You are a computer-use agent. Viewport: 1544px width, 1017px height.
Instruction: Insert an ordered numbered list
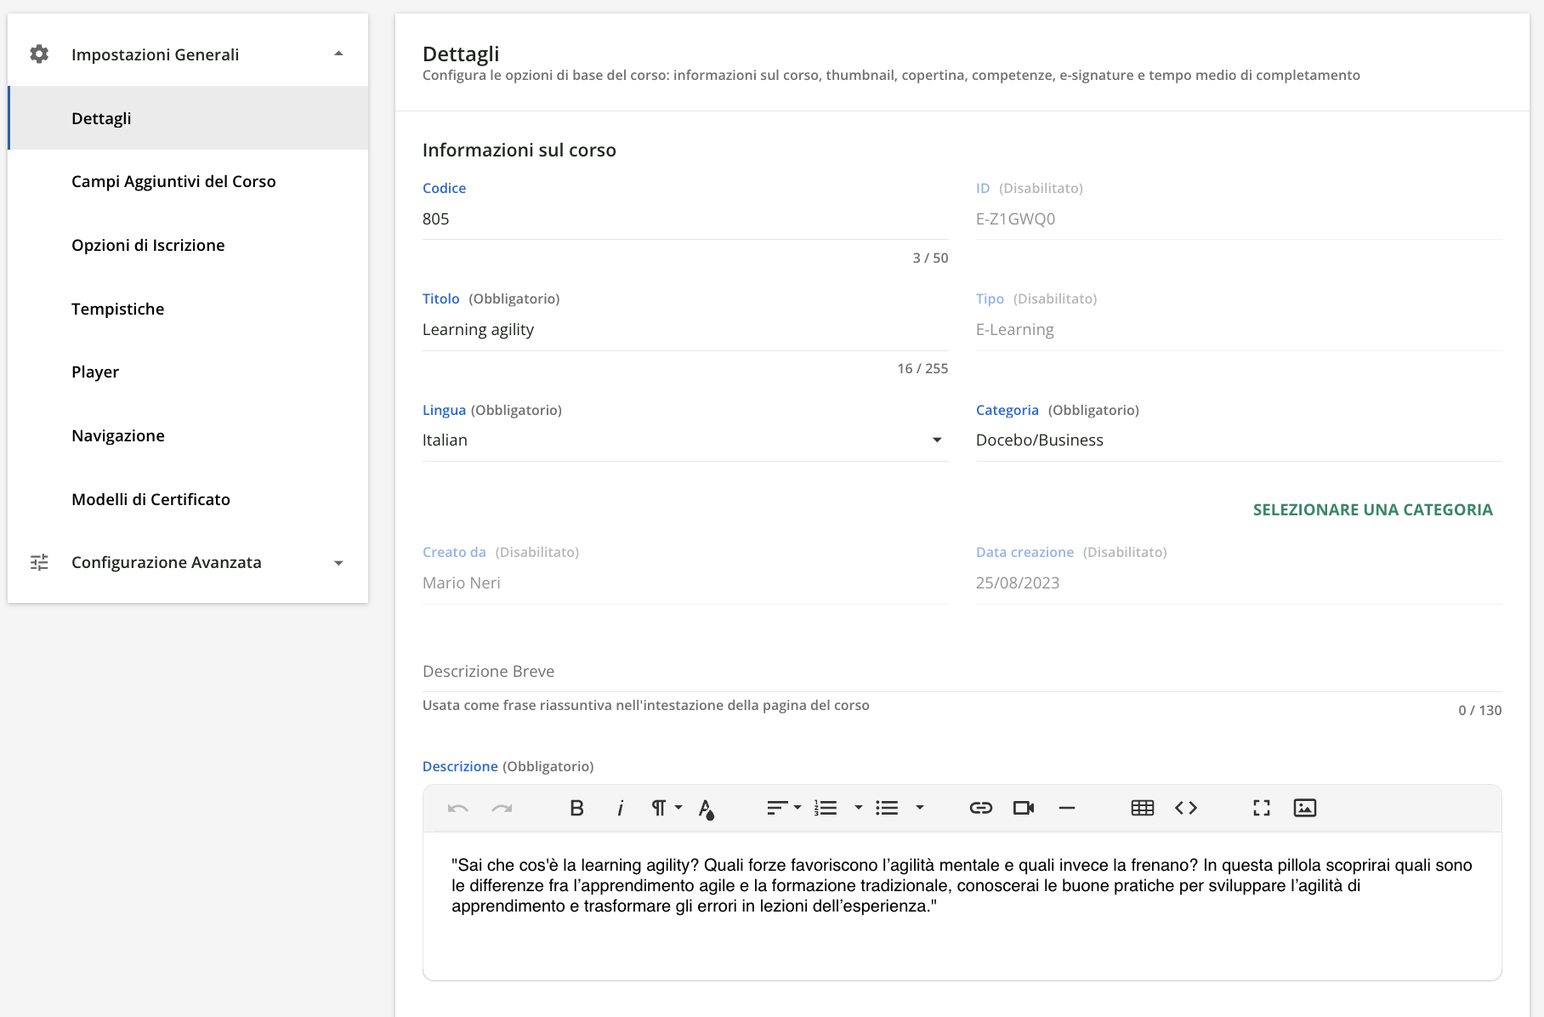826,808
